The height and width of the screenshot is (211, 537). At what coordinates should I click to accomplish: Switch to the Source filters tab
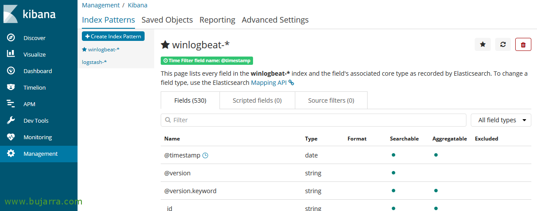331,100
